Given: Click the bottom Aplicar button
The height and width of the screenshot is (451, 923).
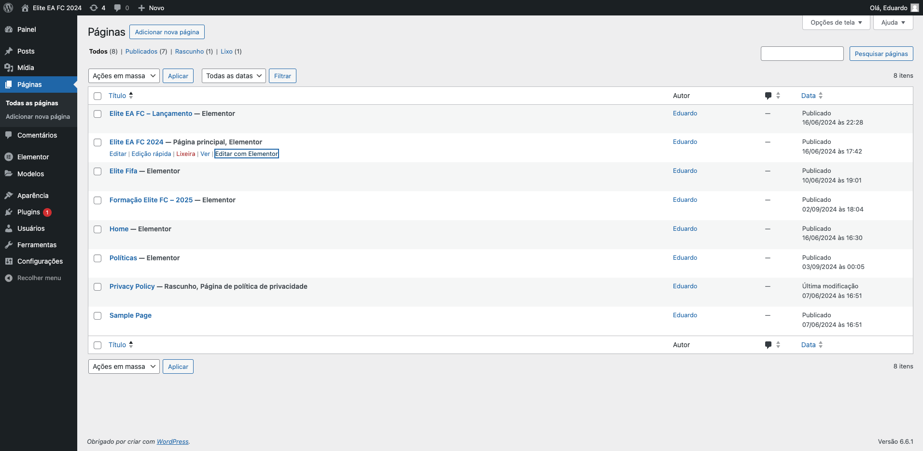Looking at the screenshot, I should pyautogui.click(x=178, y=366).
